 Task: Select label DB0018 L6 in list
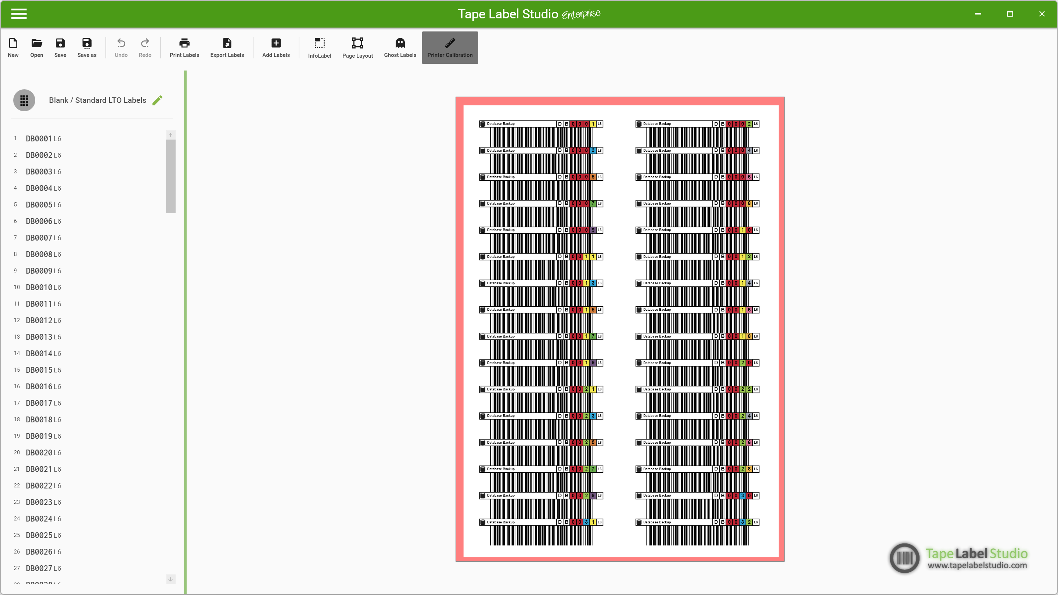tap(43, 419)
